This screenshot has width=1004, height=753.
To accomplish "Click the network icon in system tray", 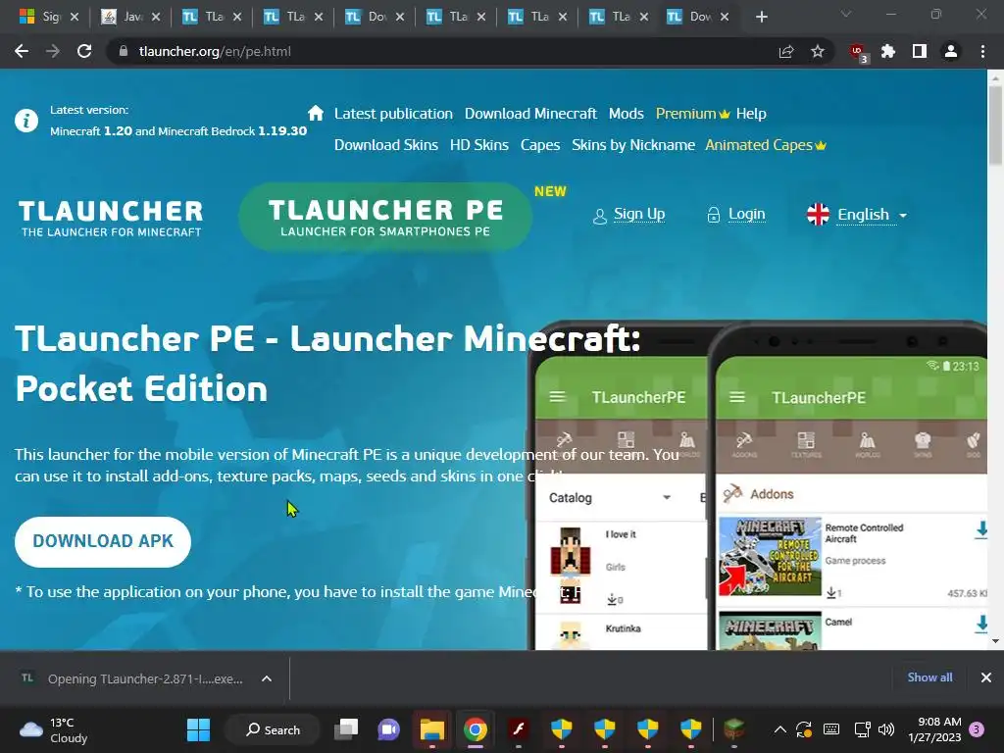I will click(862, 729).
